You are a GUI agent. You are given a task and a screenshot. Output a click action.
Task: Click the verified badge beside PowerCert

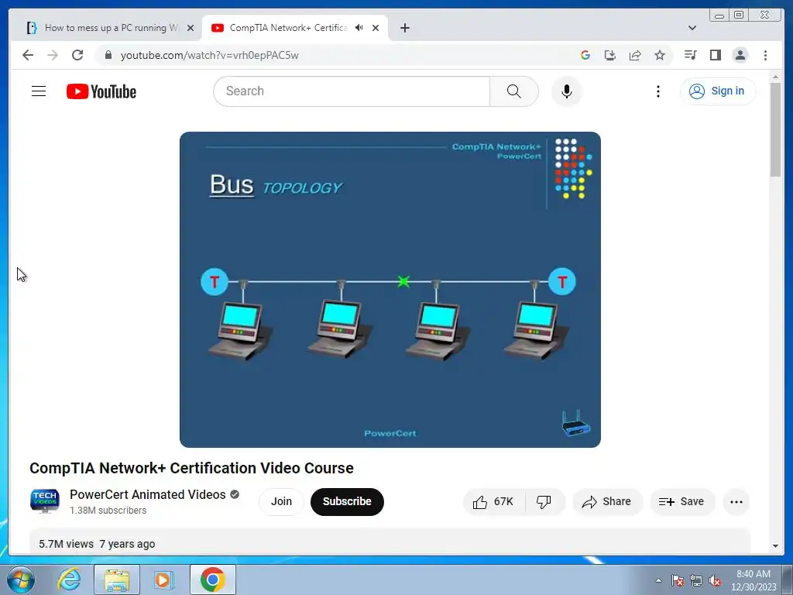(x=235, y=494)
